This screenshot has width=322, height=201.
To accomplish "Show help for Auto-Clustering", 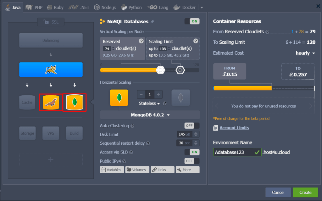I will point(132,126).
